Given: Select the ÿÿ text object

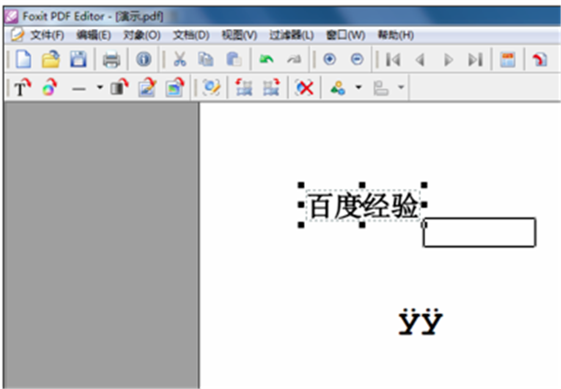Looking at the screenshot, I should pos(421,322).
